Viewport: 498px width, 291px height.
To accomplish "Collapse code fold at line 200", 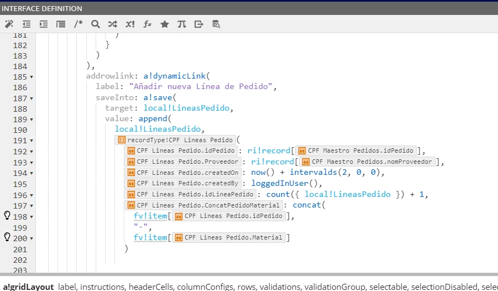I will tap(32, 239).
